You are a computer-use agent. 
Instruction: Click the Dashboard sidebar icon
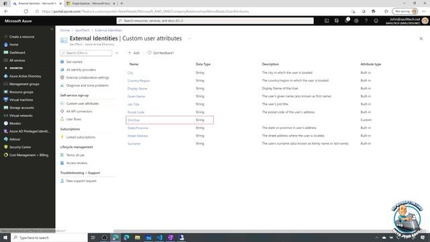[x=6, y=52]
